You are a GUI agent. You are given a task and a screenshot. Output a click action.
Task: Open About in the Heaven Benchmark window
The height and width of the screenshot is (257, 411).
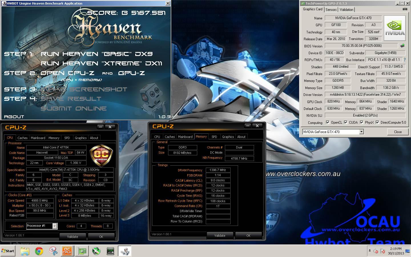pyautogui.click(x=14, y=117)
